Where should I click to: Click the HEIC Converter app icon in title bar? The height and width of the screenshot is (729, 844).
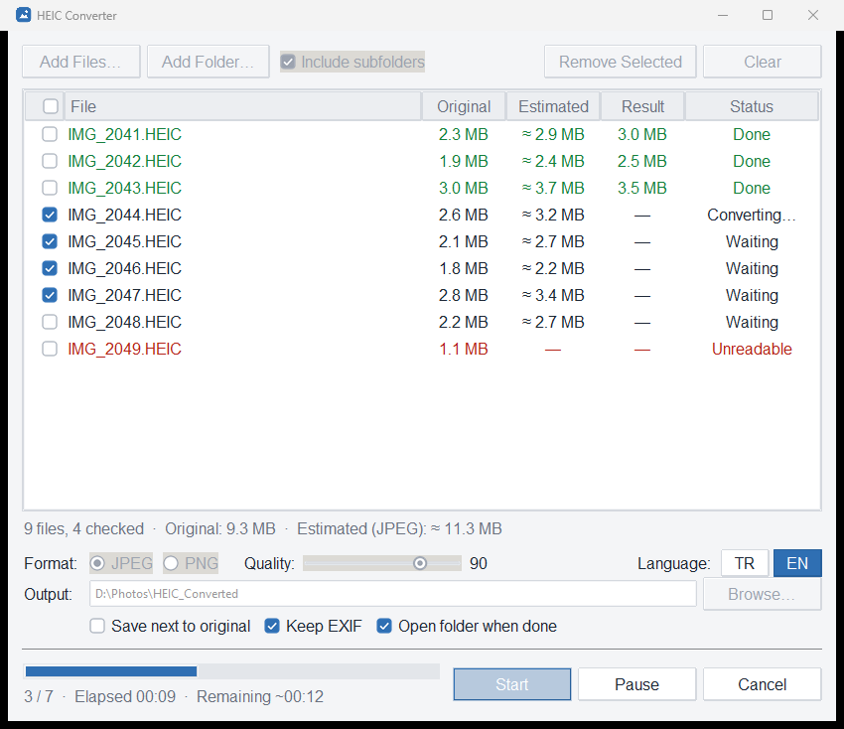tap(23, 15)
